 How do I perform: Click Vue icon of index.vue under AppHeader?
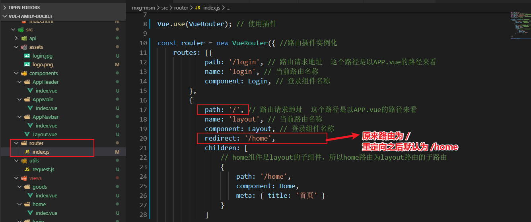click(30, 91)
